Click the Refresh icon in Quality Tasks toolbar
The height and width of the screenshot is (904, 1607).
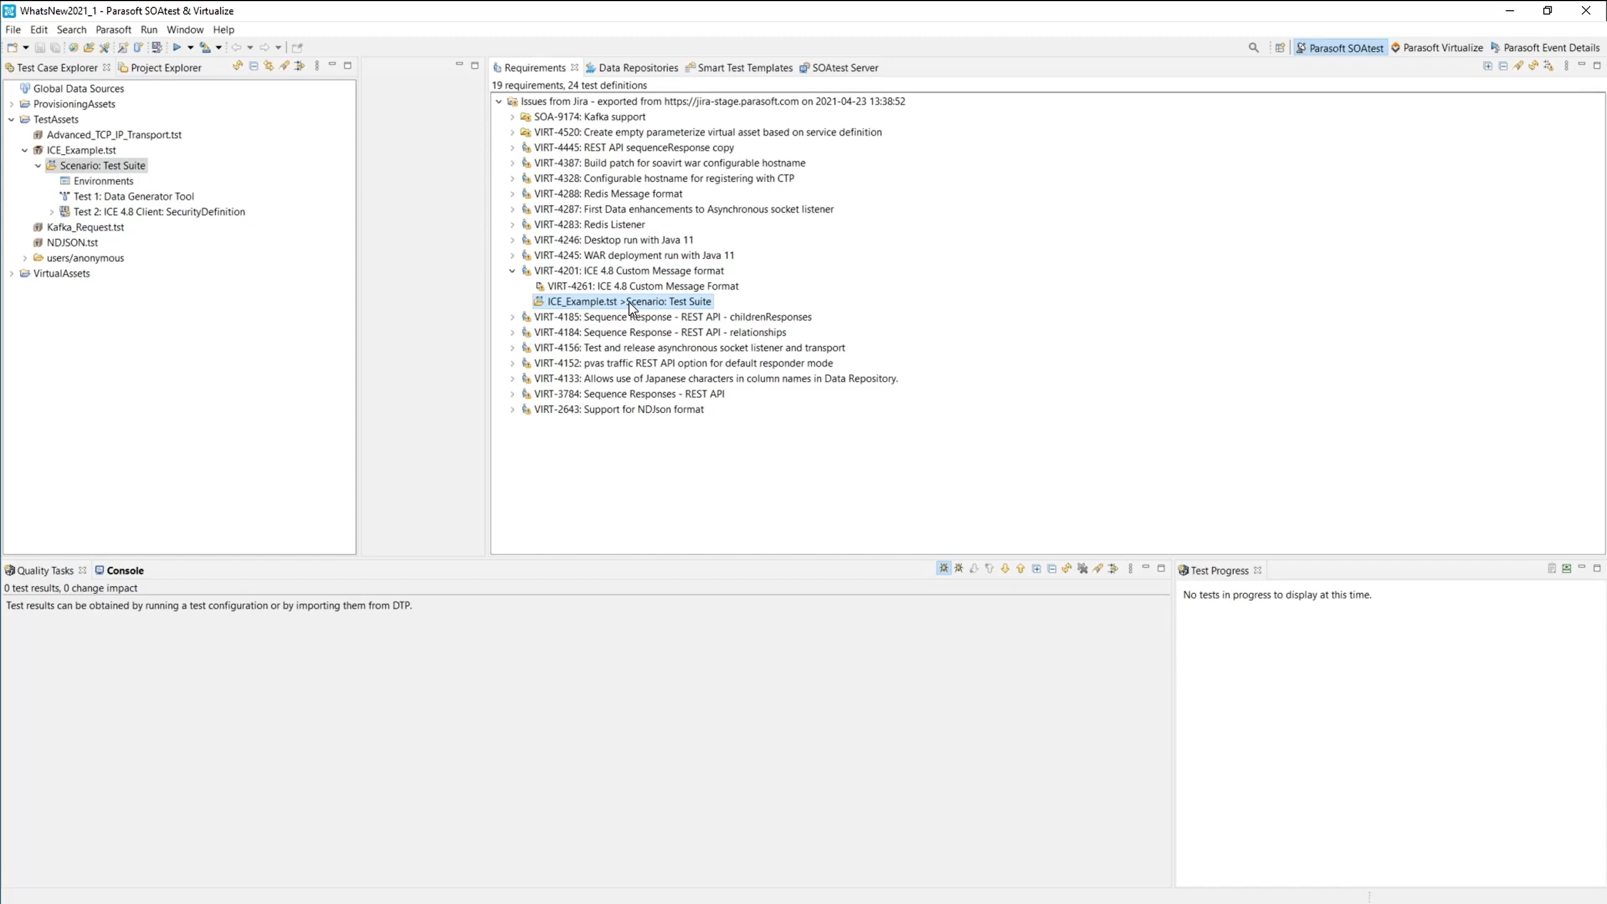tap(1067, 569)
